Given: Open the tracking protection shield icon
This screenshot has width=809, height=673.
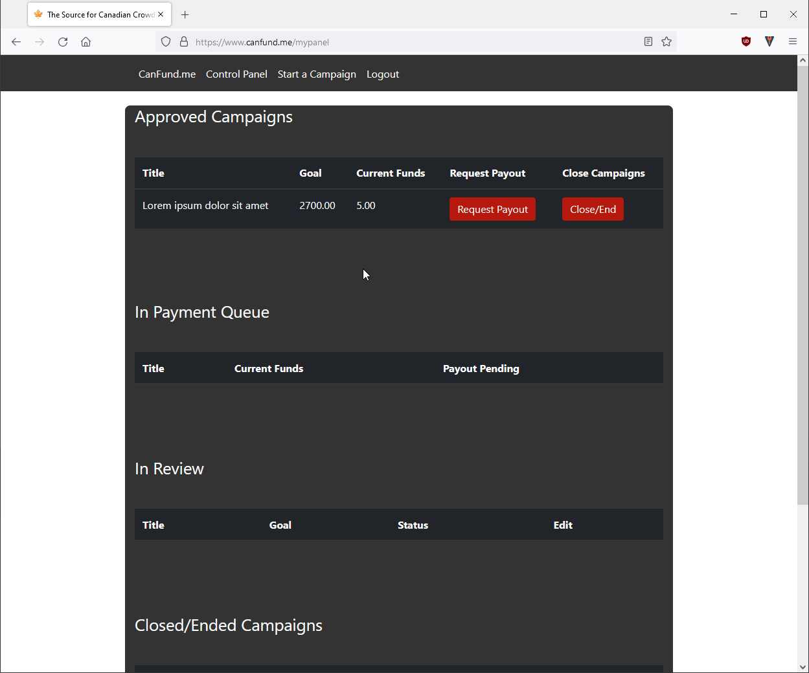Looking at the screenshot, I should [x=166, y=42].
